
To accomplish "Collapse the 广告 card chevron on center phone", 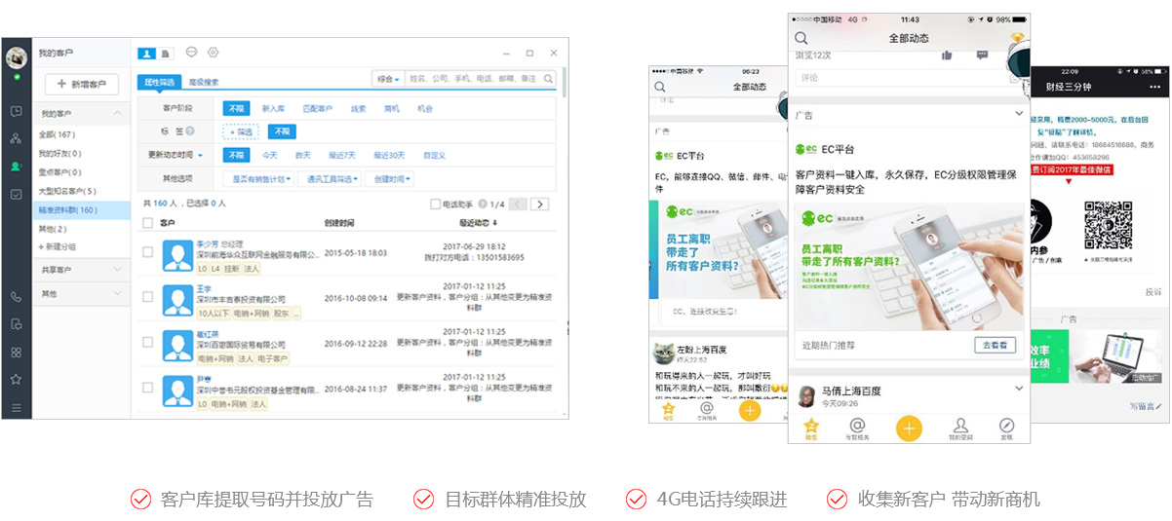I will [1018, 114].
